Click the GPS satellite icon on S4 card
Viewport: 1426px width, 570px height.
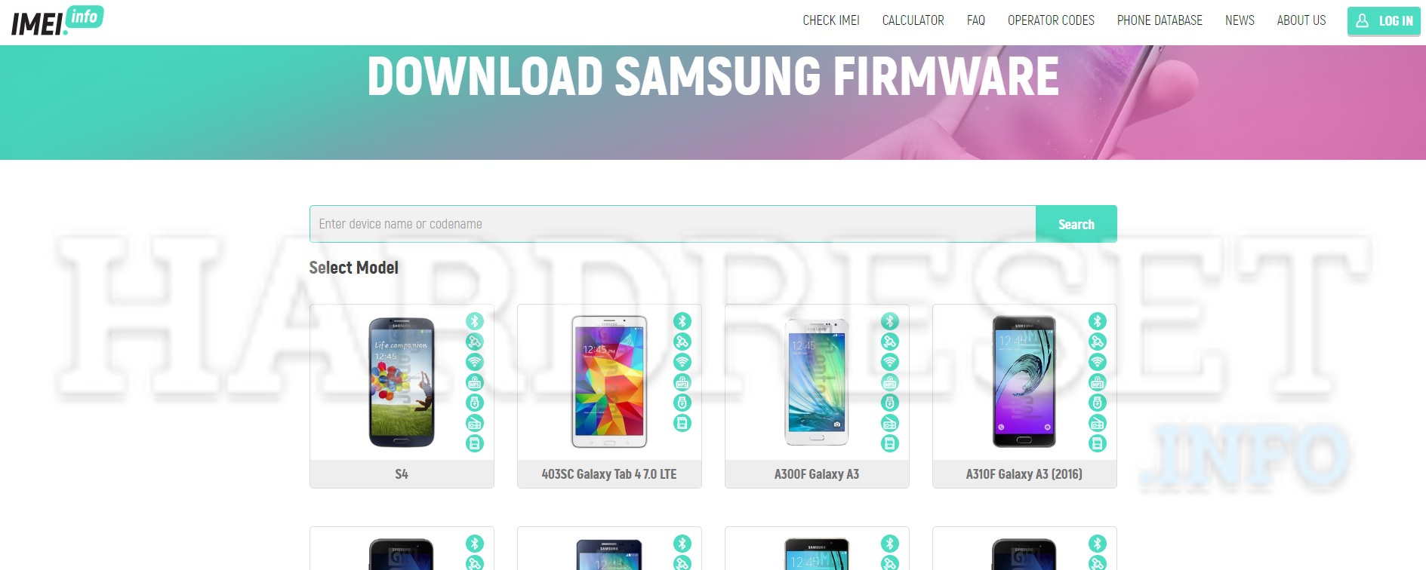[475, 342]
